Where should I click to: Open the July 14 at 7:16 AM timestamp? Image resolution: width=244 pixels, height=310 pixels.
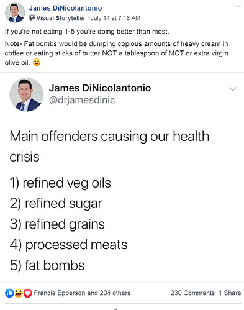(115, 18)
